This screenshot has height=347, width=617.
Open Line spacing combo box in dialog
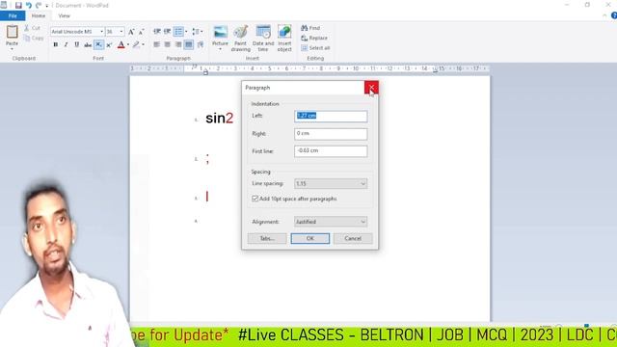click(x=331, y=184)
